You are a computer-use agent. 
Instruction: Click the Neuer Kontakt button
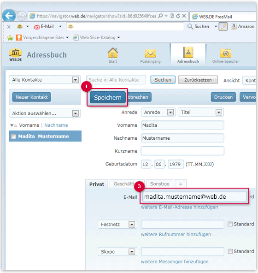click(x=31, y=97)
